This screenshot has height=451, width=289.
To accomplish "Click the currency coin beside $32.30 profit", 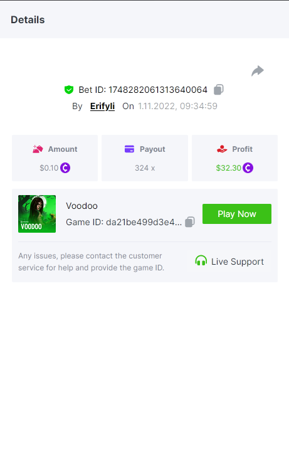I will coord(248,167).
